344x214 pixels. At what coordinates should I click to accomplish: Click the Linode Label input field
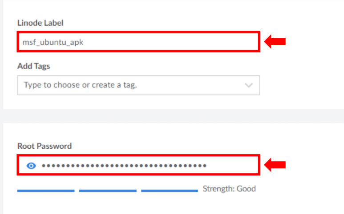coord(138,42)
